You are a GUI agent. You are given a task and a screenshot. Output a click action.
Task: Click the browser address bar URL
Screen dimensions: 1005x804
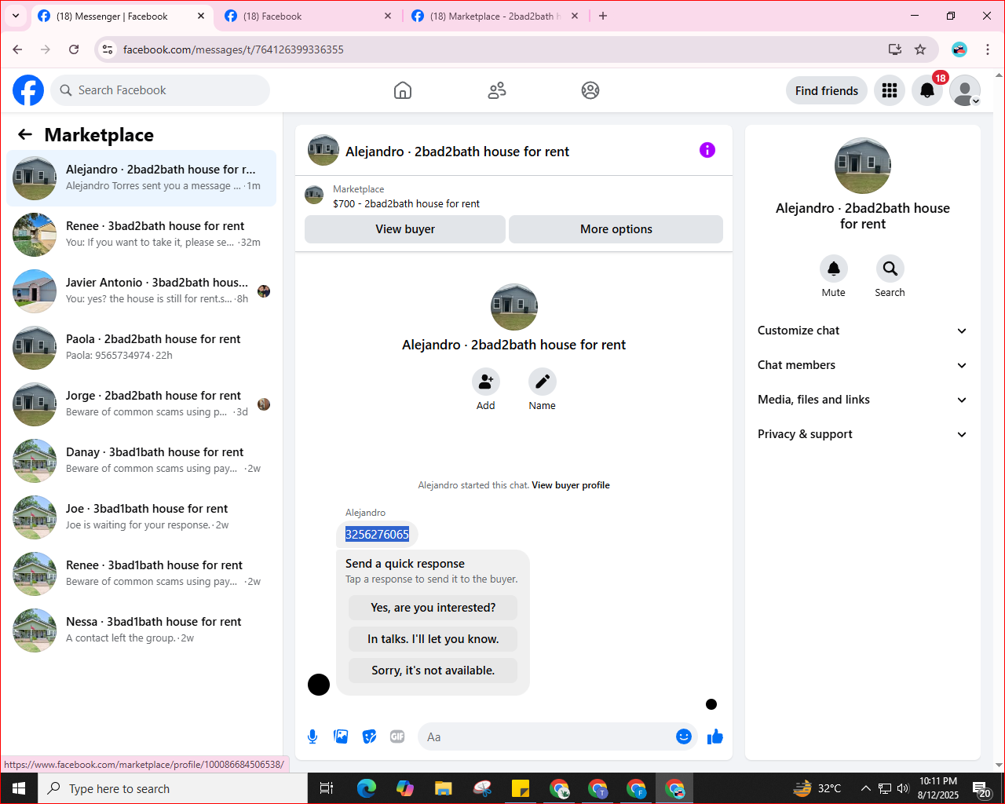(233, 49)
